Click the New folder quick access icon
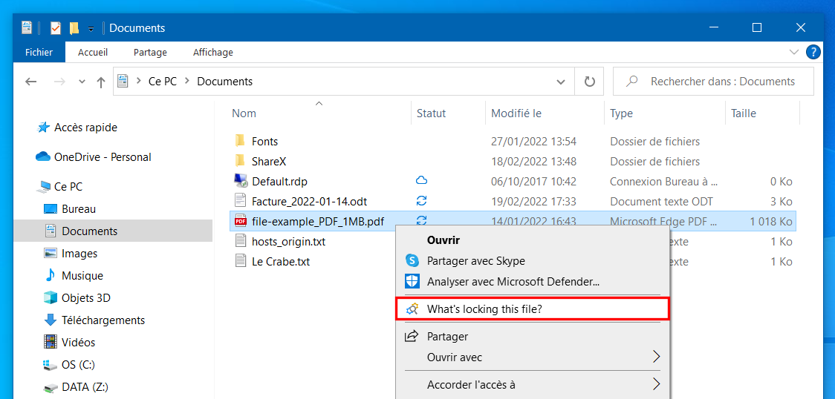 tap(74, 28)
